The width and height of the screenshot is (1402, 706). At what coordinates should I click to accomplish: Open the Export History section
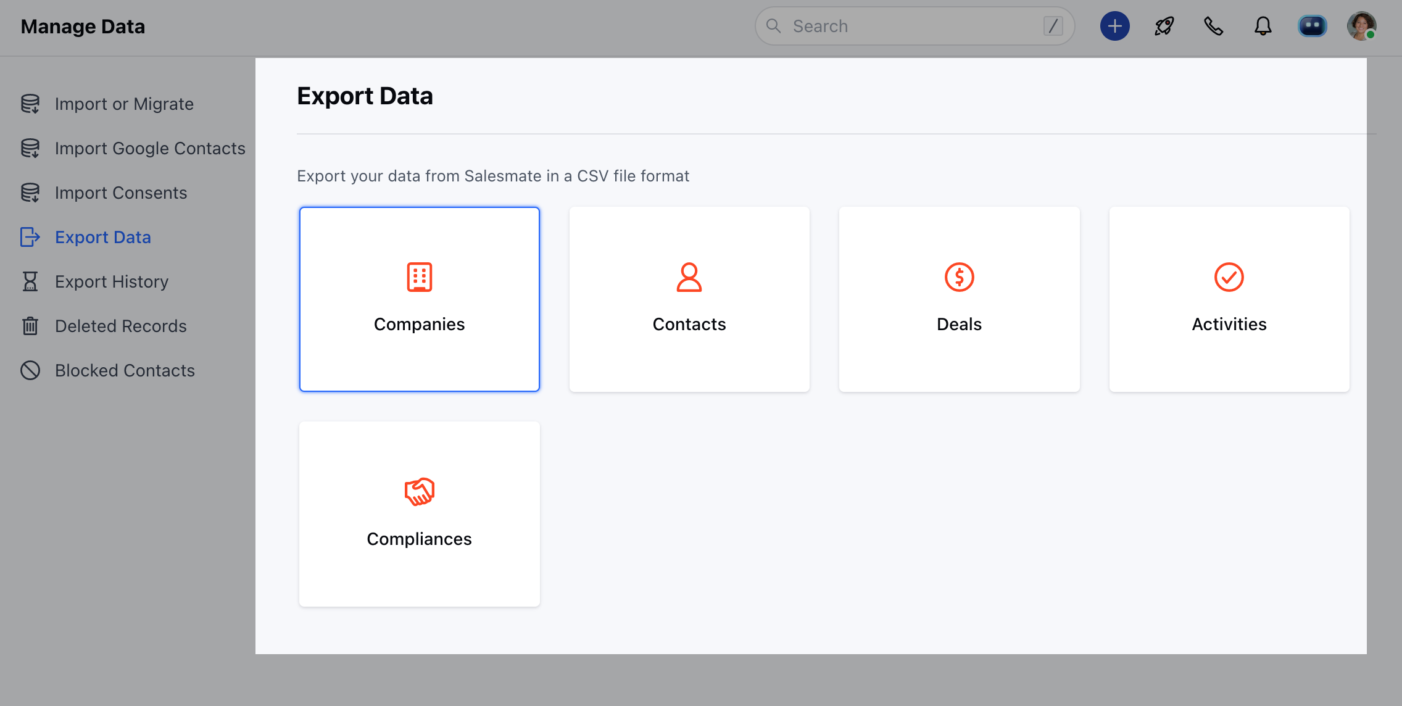coord(111,281)
